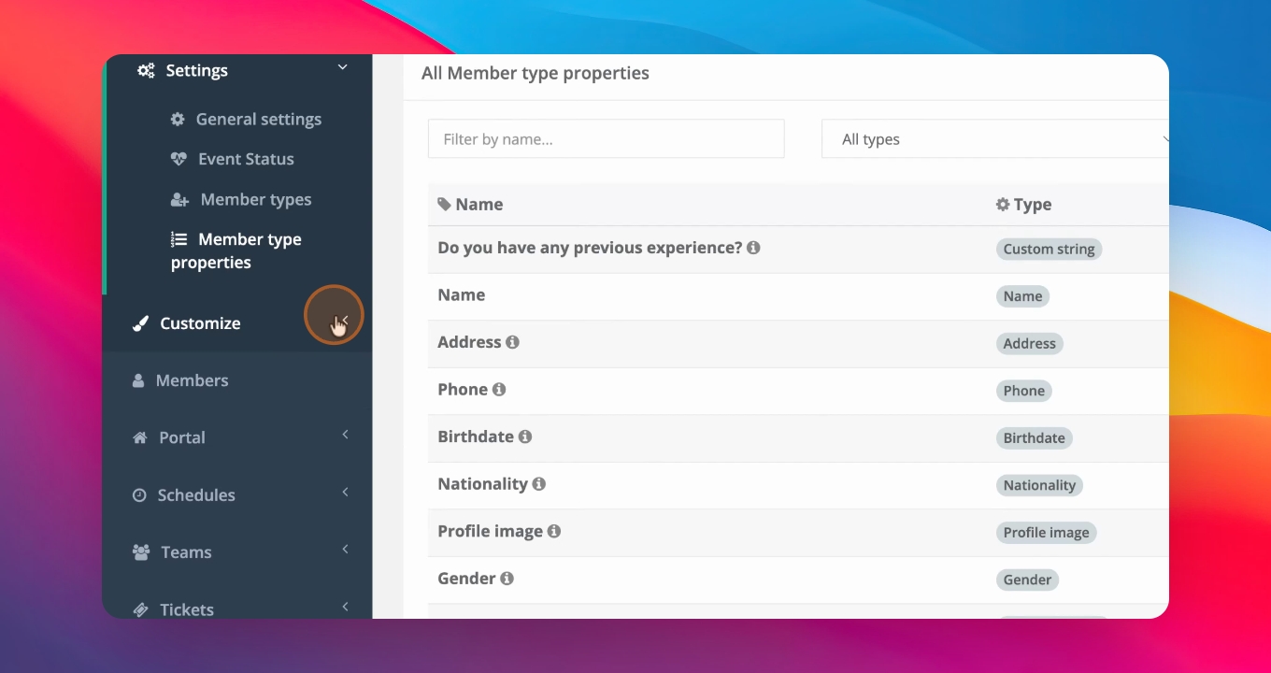Click the All Member type properties heading
Viewport: 1271px width, 673px height.
(x=535, y=73)
